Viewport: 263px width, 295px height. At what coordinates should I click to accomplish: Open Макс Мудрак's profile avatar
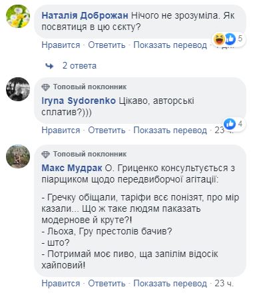click(x=18, y=156)
